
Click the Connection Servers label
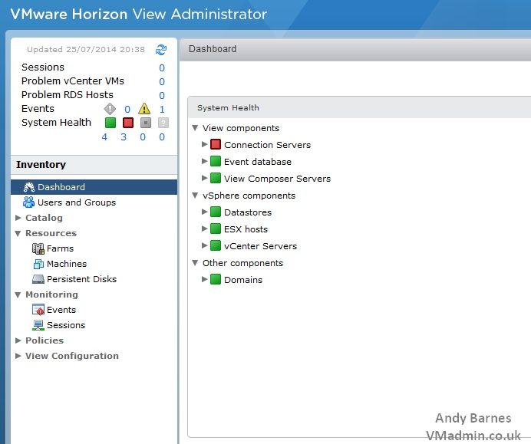[267, 145]
